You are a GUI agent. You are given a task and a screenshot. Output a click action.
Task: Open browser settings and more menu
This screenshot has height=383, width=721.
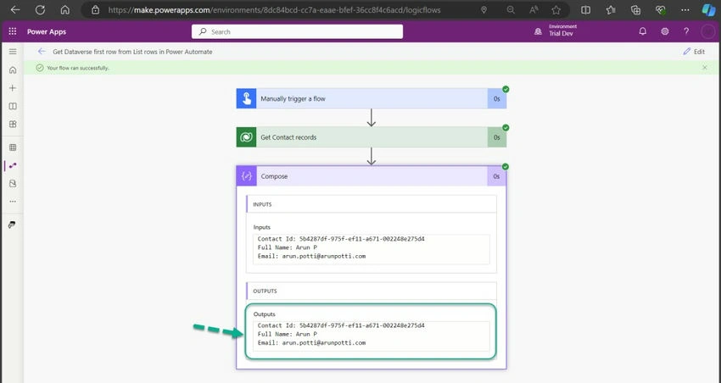click(x=685, y=9)
